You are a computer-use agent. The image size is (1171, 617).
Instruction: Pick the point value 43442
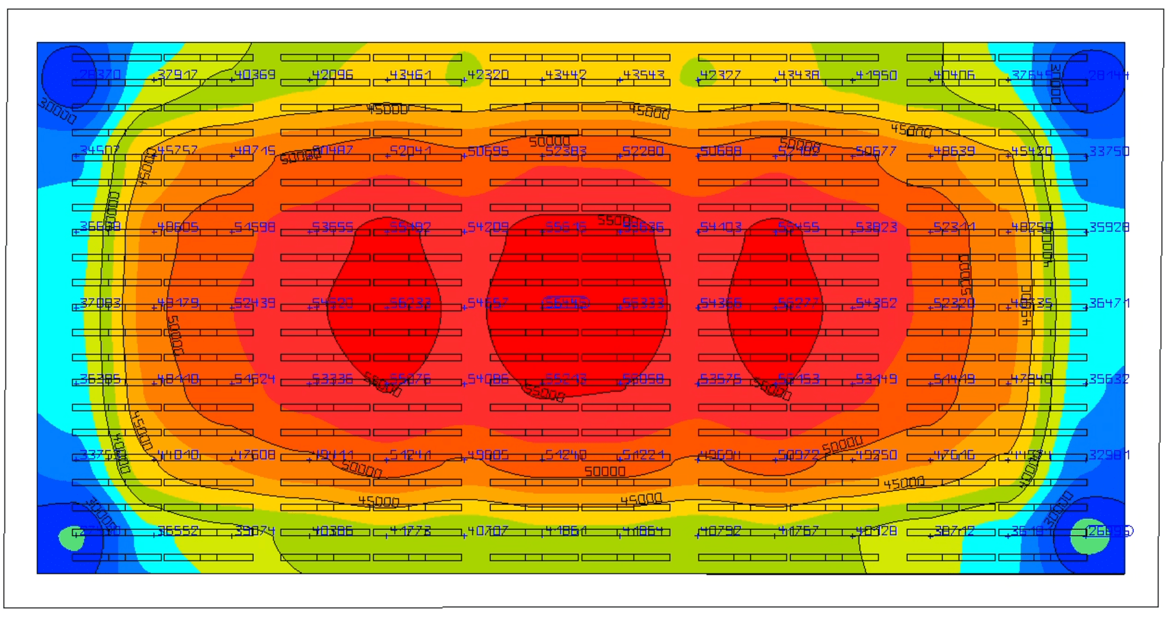(566, 75)
